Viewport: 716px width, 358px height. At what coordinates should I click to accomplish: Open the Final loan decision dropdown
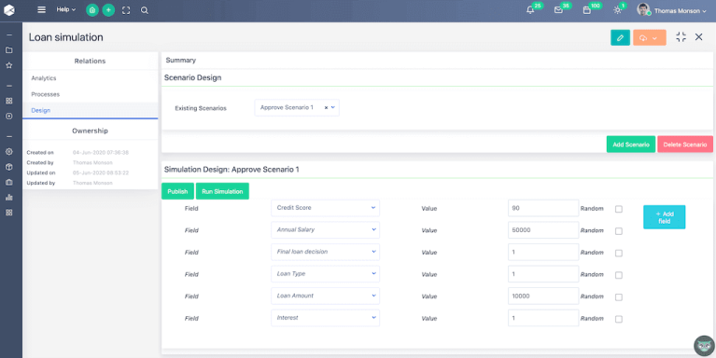325,252
